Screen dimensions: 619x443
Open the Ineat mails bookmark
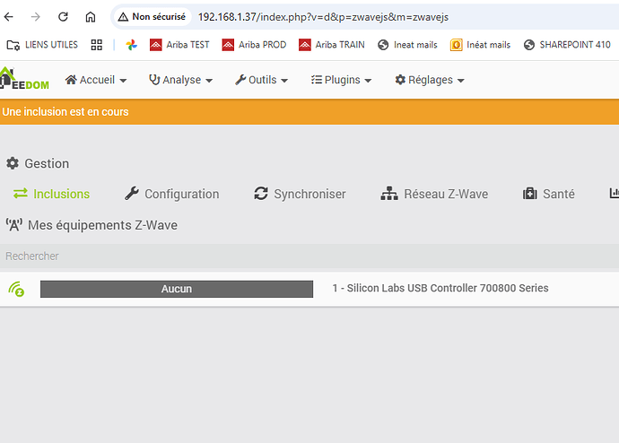tap(409, 45)
